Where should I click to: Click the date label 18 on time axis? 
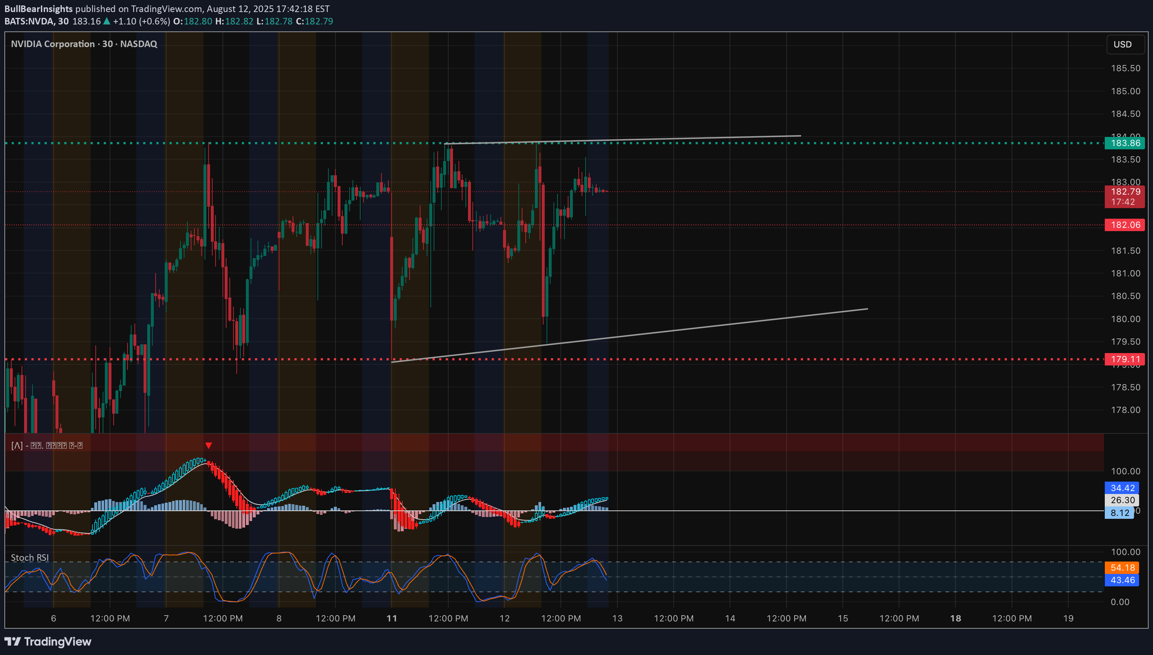click(x=955, y=618)
